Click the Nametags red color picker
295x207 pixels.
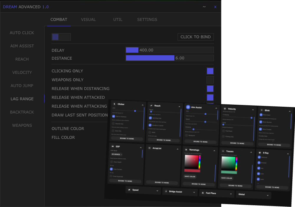tap(191, 162)
